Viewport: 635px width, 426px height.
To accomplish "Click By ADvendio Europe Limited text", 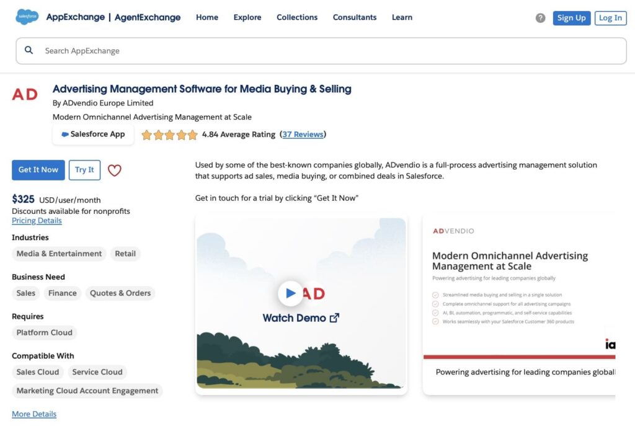I will (x=103, y=104).
